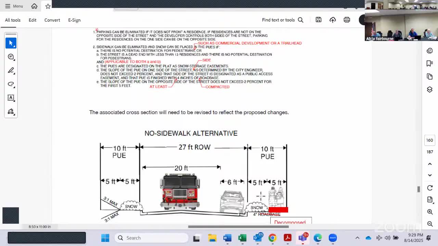Viewport: 438px width, 246px height.
Task: Open Zoom from the taskbar
Action: pos(333,238)
